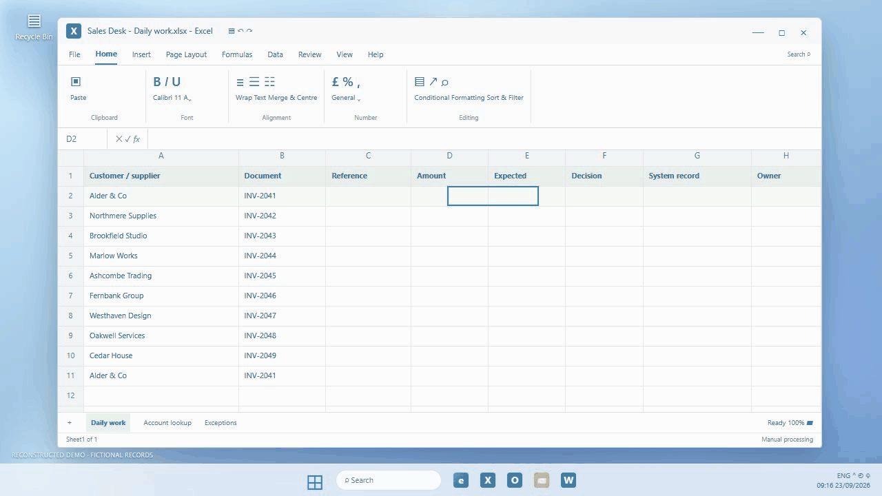Image resolution: width=882 pixels, height=496 pixels.
Task: Click into the formula bar input area
Action: click(x=484, y=139)
